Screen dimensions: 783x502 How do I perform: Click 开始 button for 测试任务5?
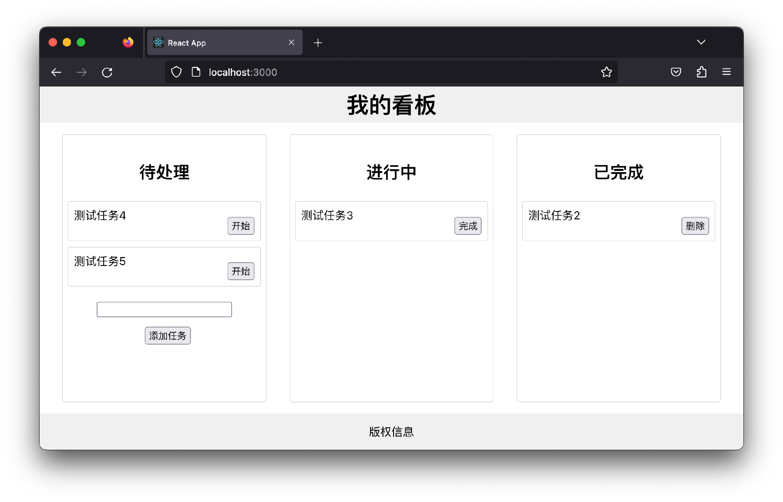pyautogui.click(x=241, y=271)
